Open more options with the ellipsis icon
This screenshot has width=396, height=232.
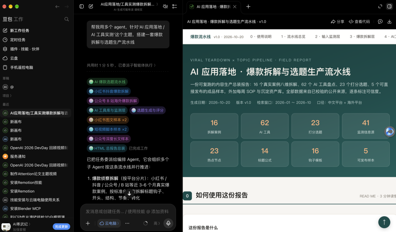[127, 223]
